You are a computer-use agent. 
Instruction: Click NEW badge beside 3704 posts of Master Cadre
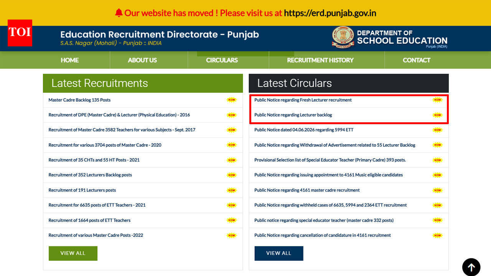tap(232, 145)
